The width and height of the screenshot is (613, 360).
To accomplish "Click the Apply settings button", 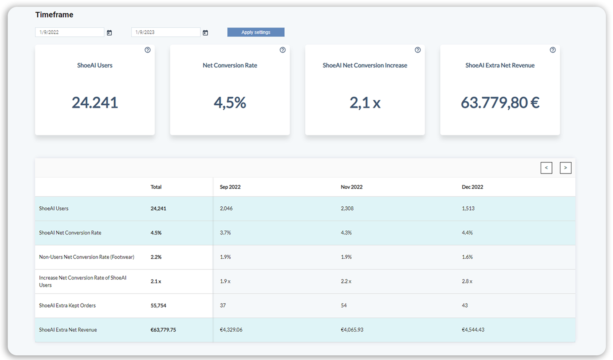I will (256, 32).
